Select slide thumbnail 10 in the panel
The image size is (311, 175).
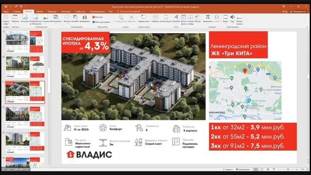(25, 67)
